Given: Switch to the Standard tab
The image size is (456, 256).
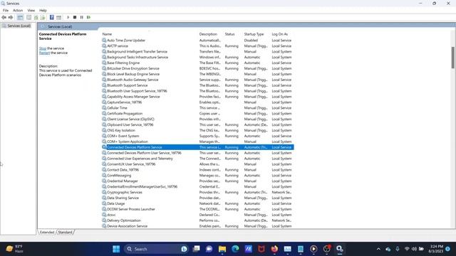Looking at the screenshot, I should click(65, 233).
